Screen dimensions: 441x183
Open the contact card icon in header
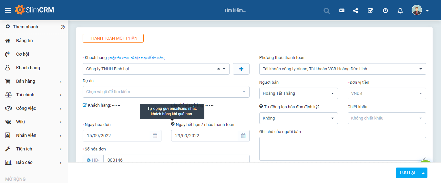(342, 10)
